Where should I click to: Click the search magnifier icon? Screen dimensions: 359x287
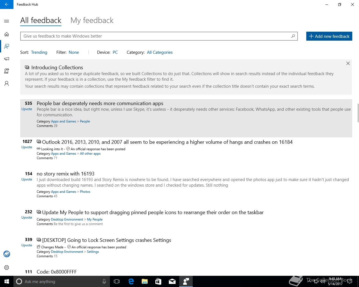(x=293, y=36)
